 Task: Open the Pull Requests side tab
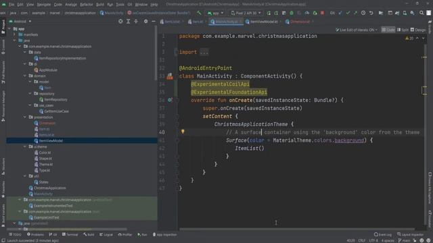3,72
